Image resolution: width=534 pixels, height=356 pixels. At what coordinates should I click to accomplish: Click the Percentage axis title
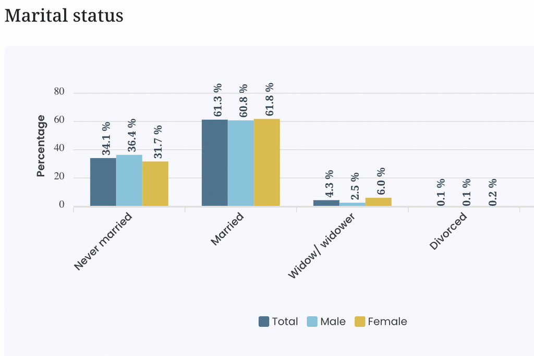(41, 146)
